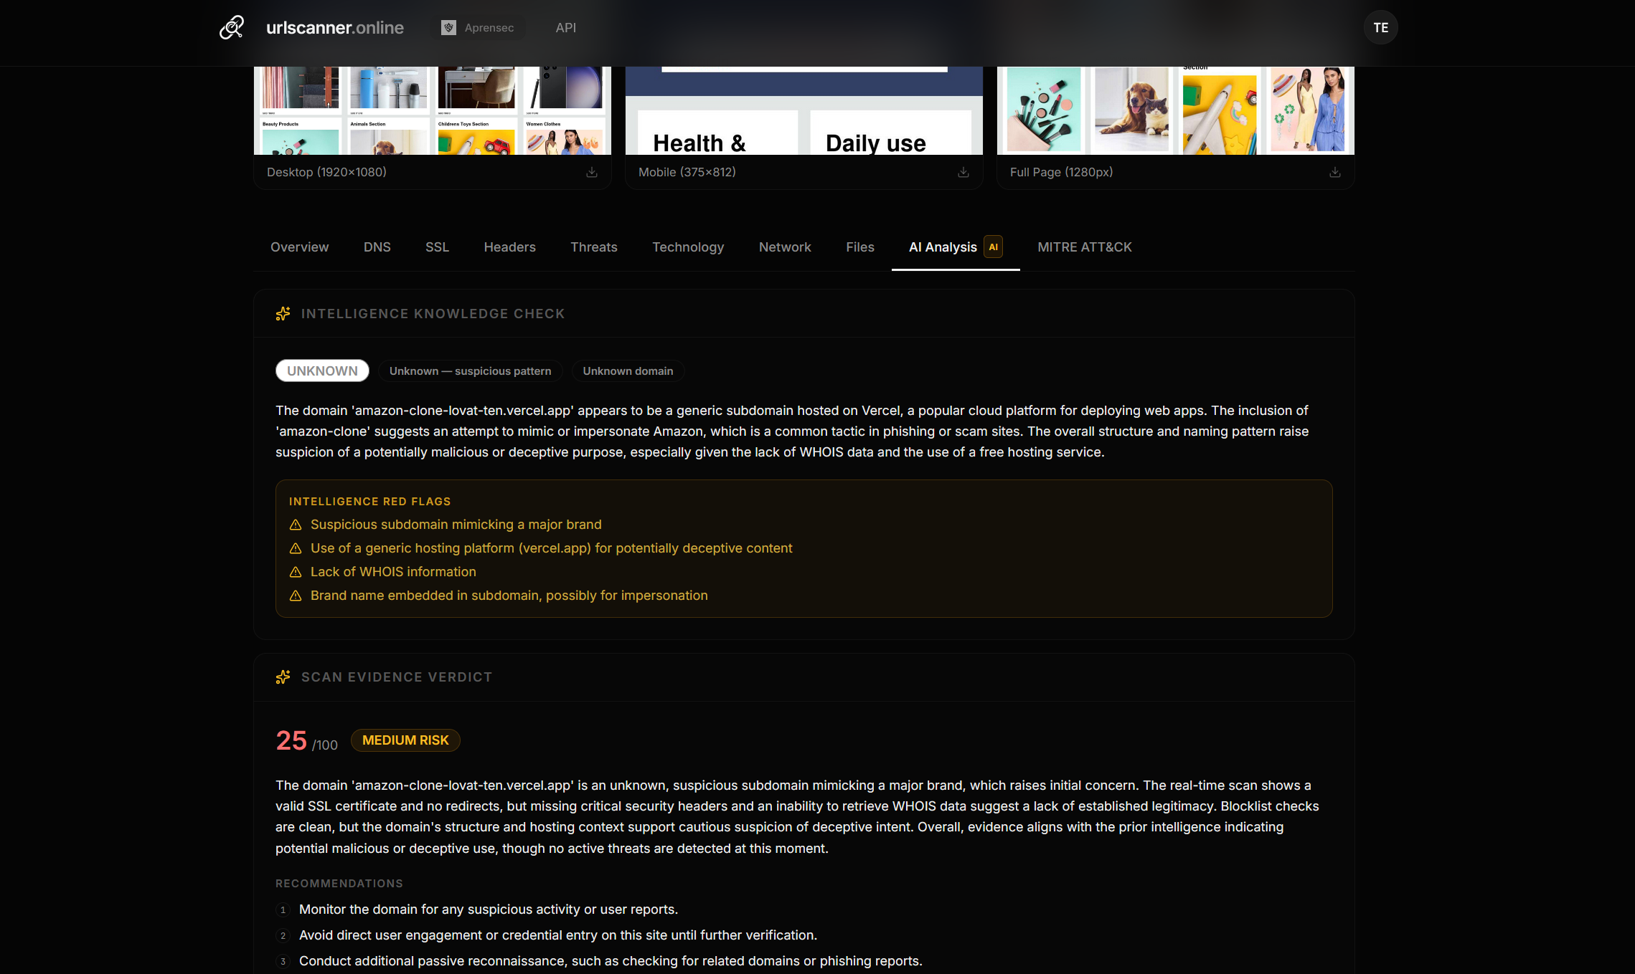Click the UNKNOWN status badge

pyautogui.click(x=321, y=371)
